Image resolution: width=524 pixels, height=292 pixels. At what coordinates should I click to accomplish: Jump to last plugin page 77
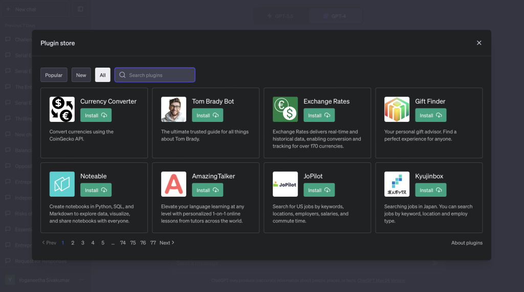(153, 243)
